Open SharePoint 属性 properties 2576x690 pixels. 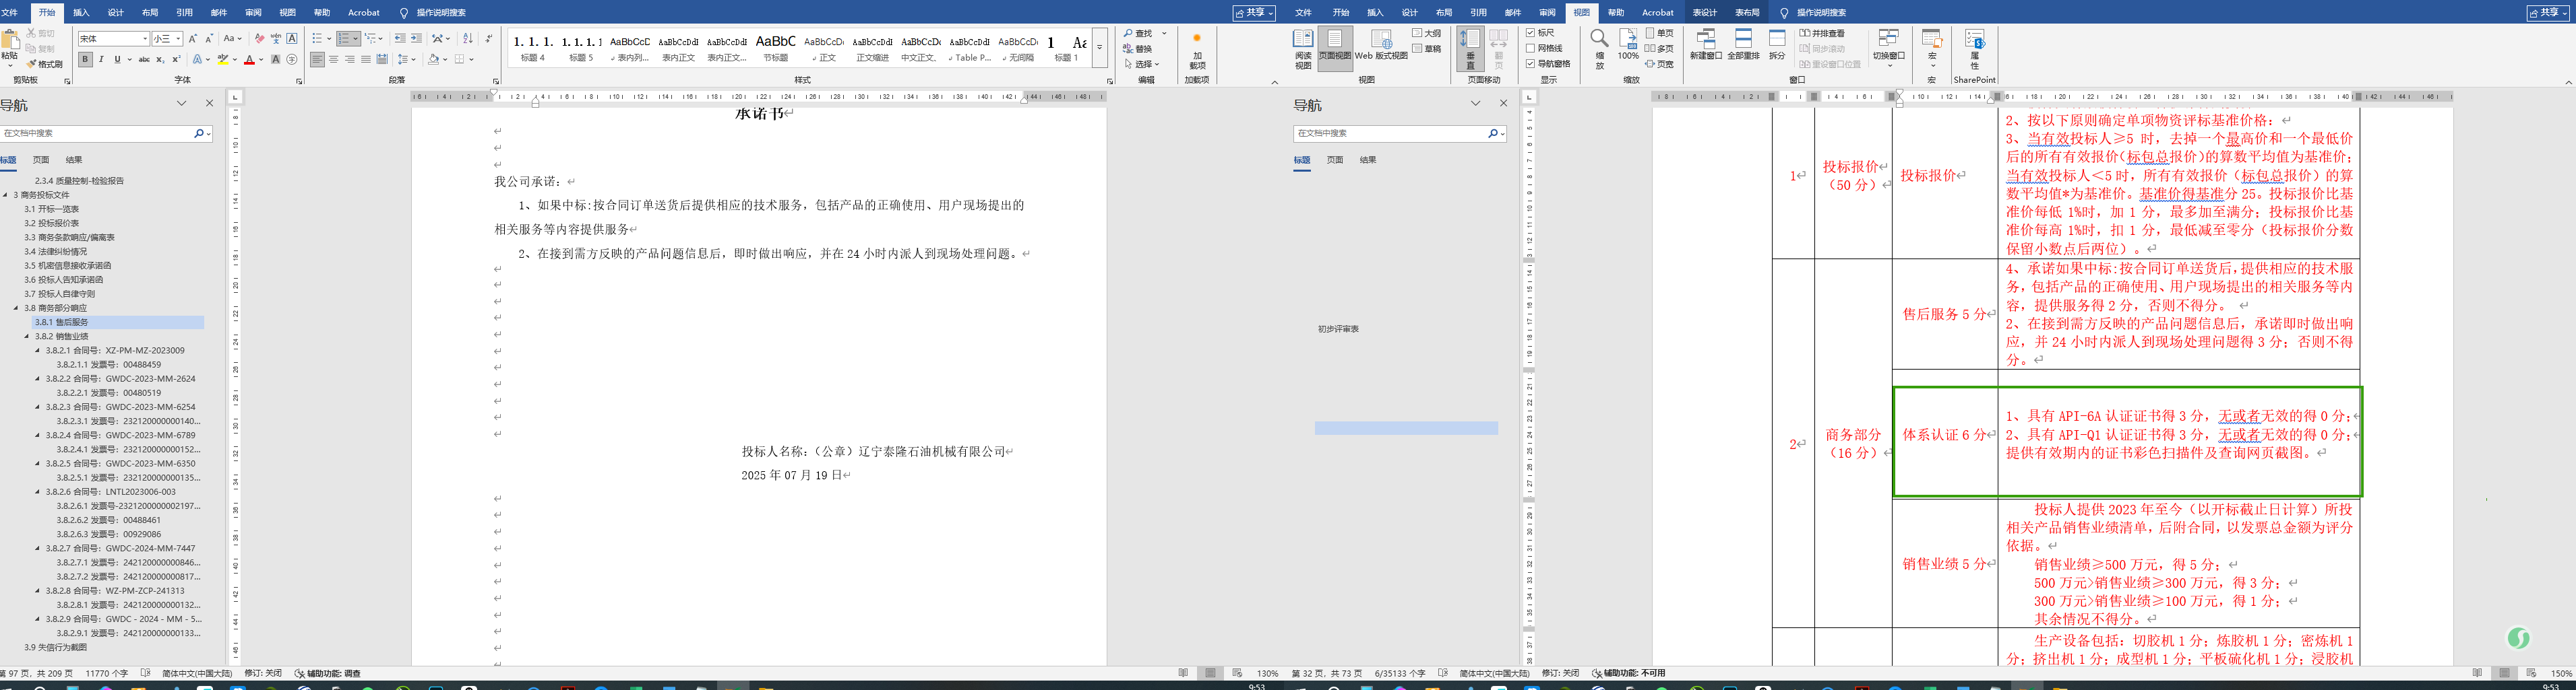pyautogui.click(x=1974, y=49)
